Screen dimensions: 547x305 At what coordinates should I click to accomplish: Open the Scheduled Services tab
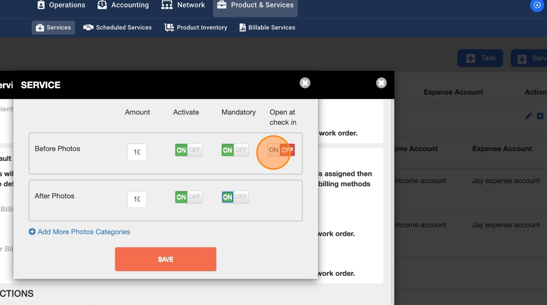118,27
